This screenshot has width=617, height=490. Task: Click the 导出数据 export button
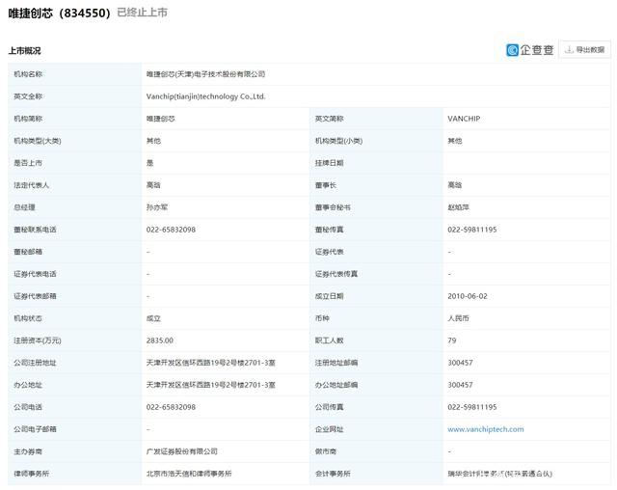click(585, 49)
